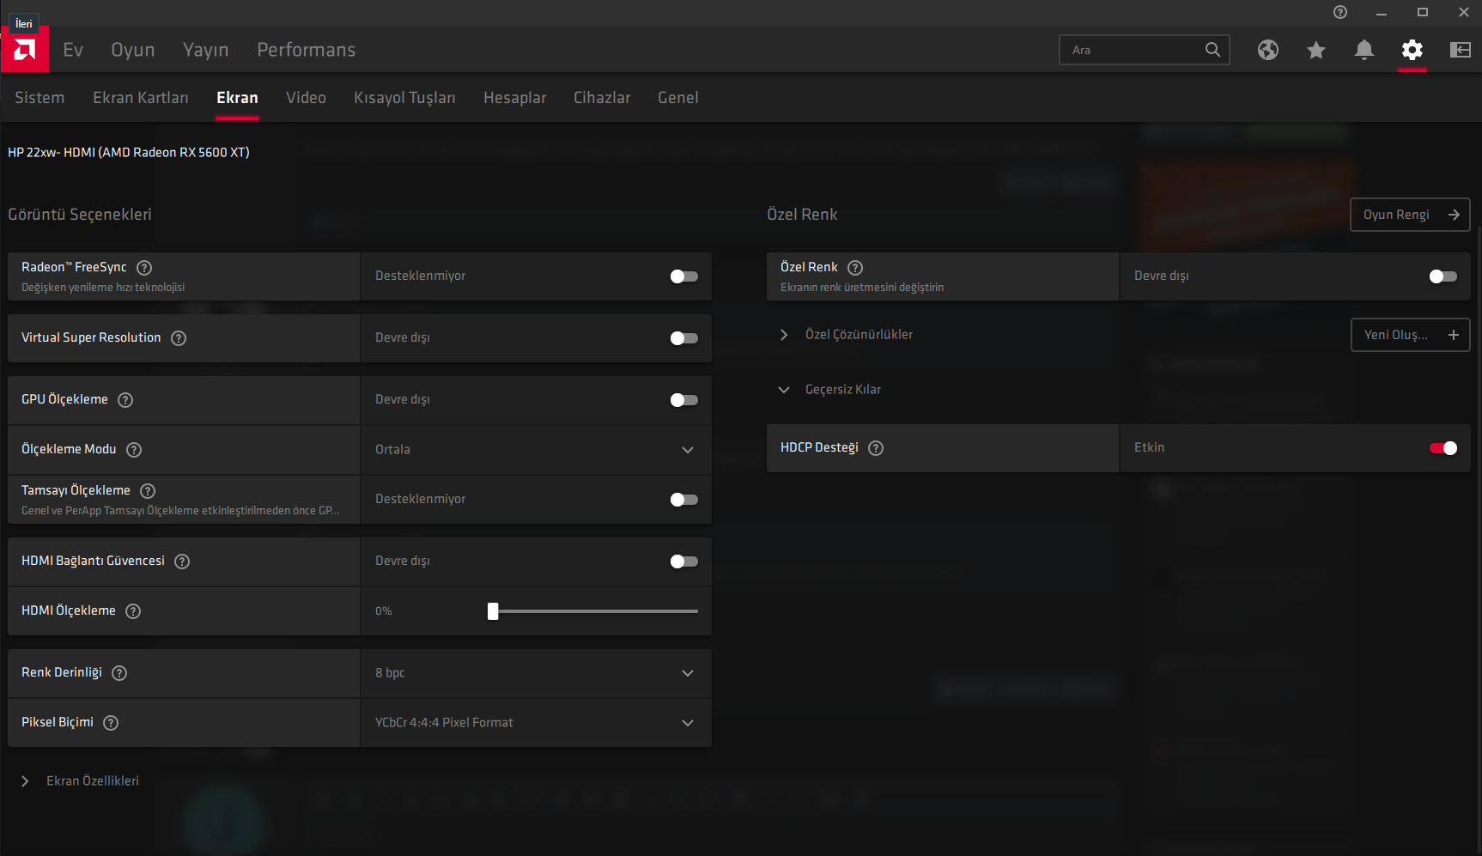Click the Yeni Oluş... button
The height and width of the screenshot is (856, 1482).
[x=1409, y=335]
